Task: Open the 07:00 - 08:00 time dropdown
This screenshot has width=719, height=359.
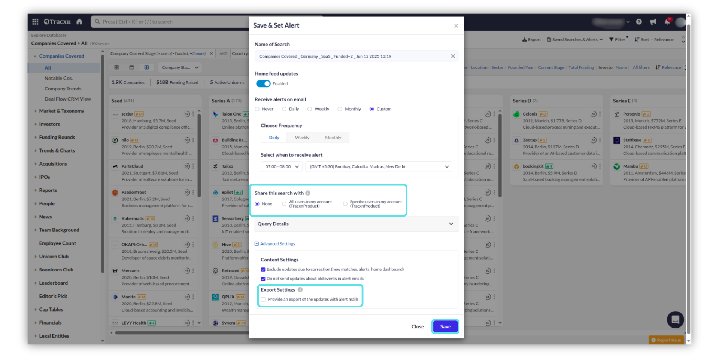Action: pos(282,167)
